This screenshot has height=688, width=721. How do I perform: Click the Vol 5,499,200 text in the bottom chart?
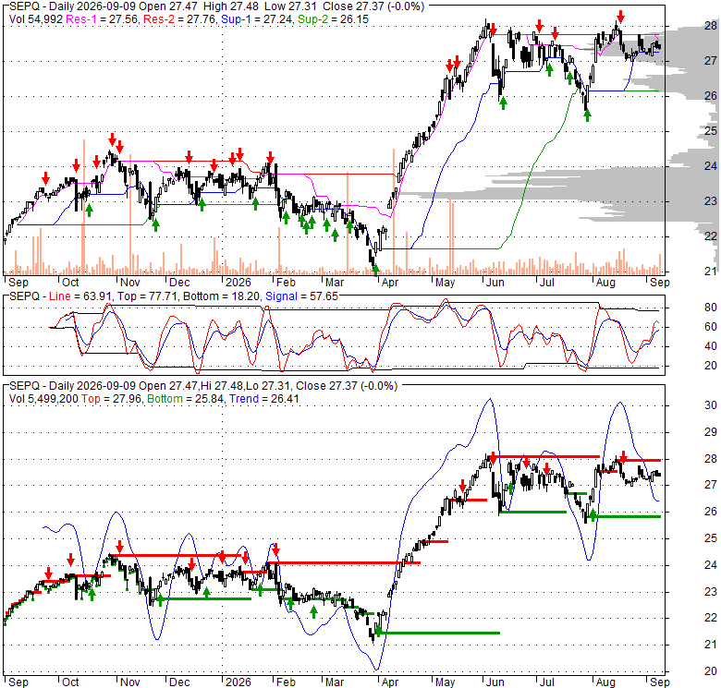(43, 399)
